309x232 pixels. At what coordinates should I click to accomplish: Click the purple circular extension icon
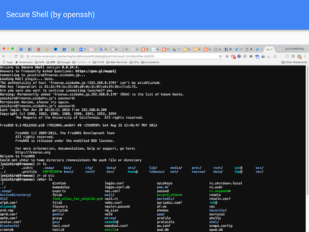point(239,56)
